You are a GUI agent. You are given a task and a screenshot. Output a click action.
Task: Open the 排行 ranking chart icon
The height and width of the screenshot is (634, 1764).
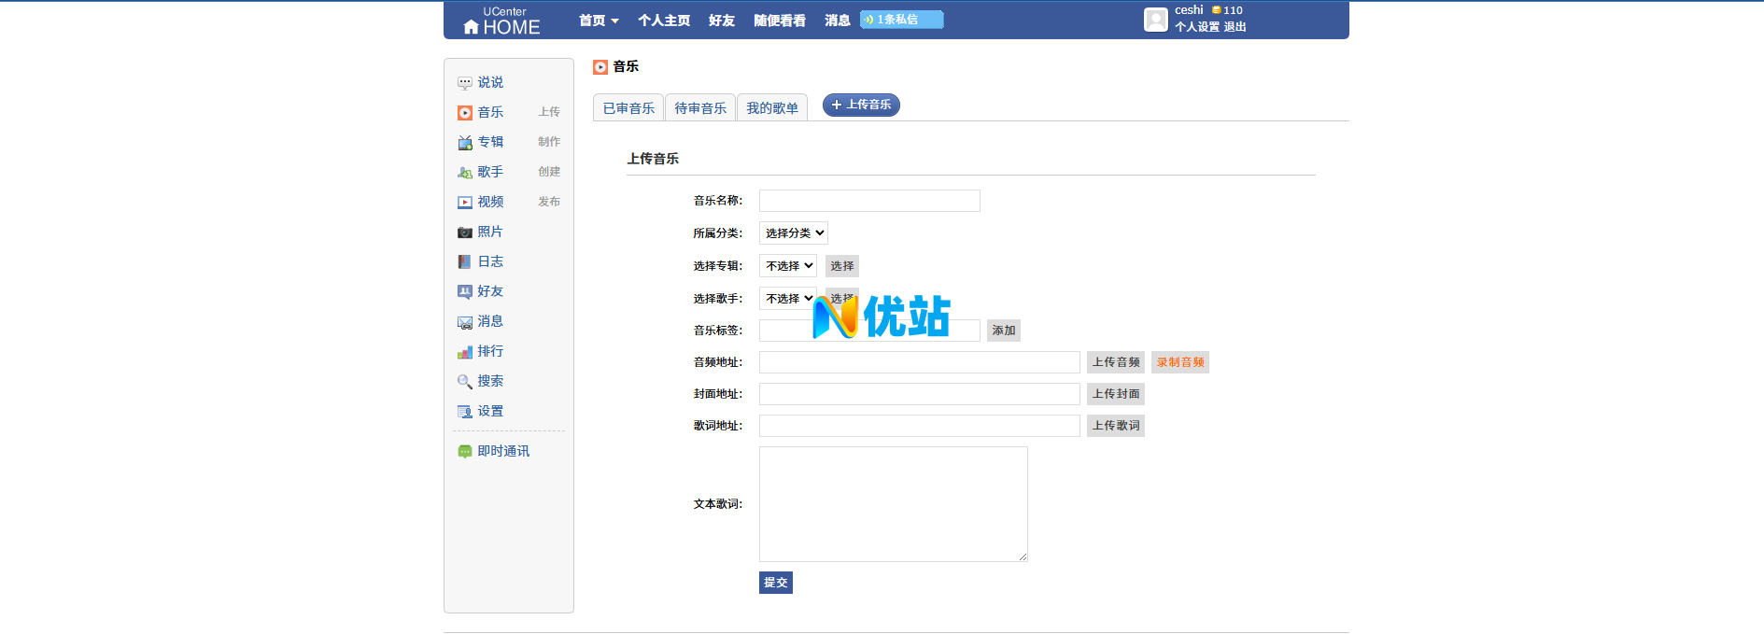464,352
